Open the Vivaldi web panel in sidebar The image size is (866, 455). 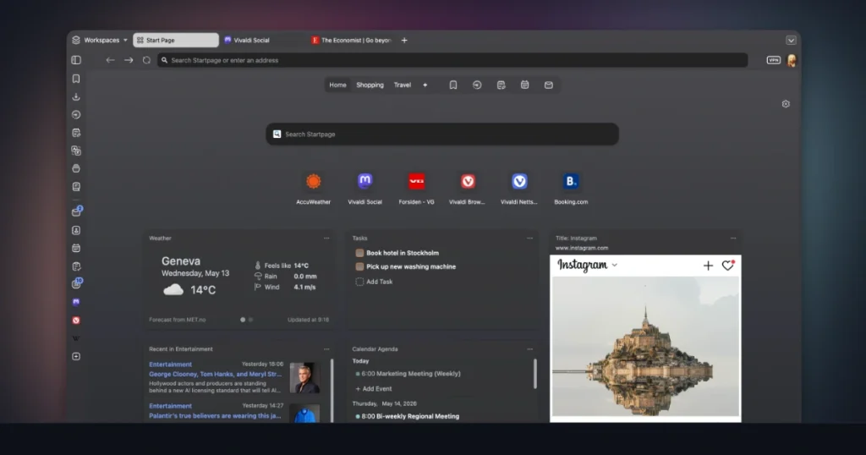click(76, 321)
